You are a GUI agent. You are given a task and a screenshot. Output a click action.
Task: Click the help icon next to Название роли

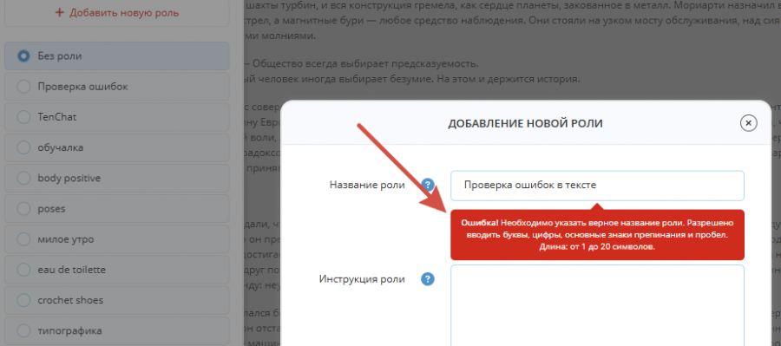coord(428,186)
